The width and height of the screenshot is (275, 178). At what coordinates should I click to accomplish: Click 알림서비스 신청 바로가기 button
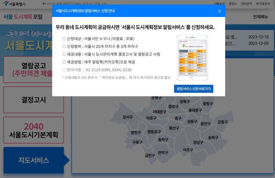click(x=194, y=89)
